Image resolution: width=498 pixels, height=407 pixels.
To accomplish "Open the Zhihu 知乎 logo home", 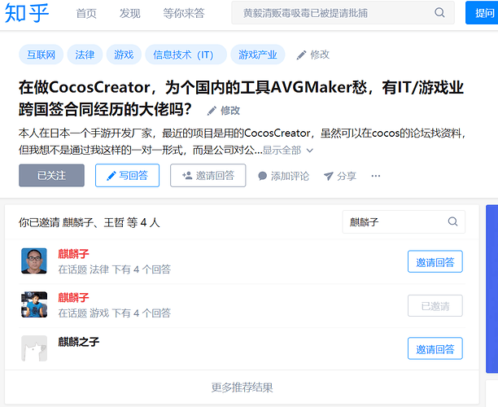I will [x=27, y=13].
